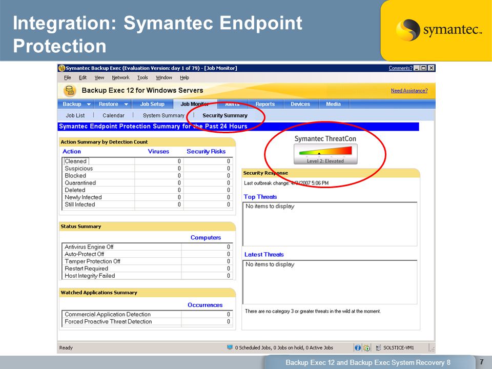Open the Restore dropdown arrow
The image size is (492, 369).
[126, 104]
